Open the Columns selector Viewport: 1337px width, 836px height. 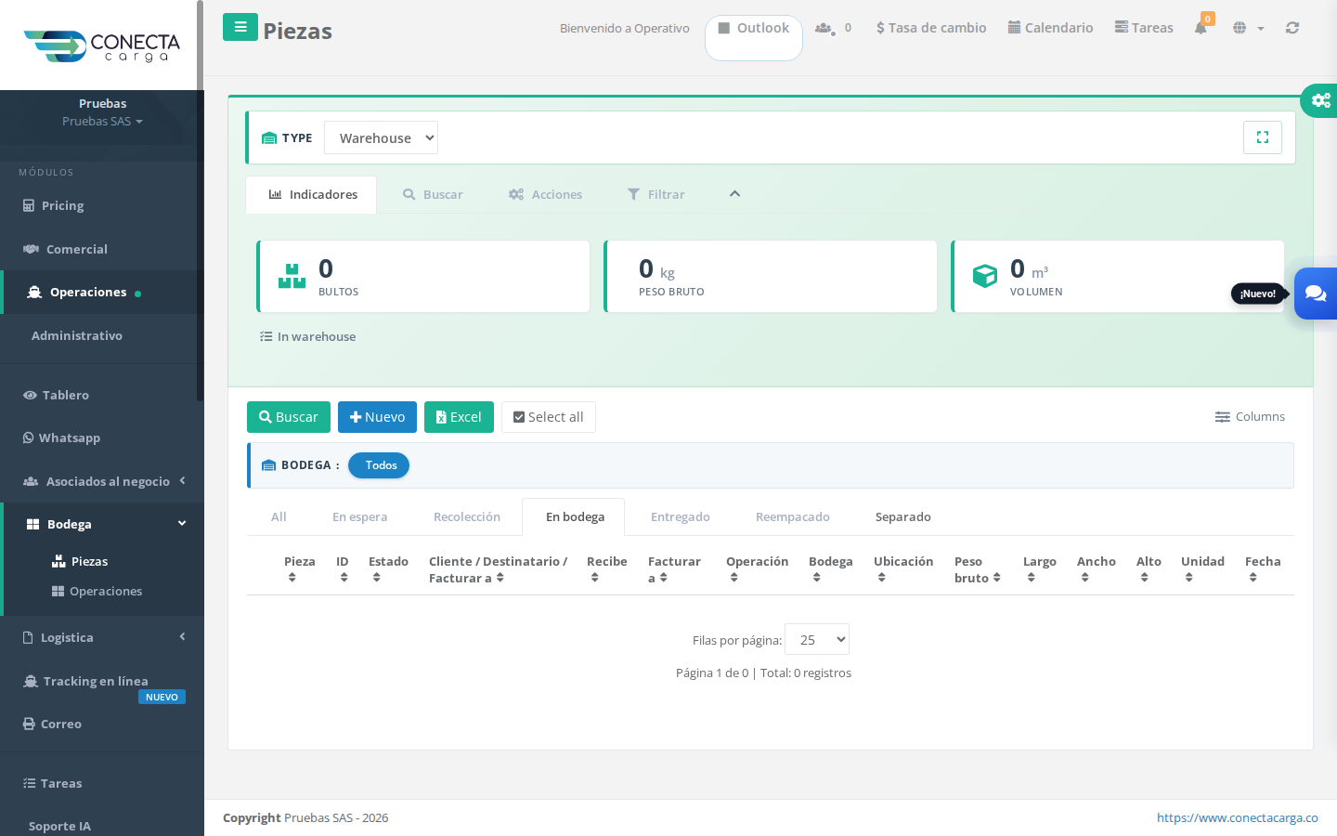[x=1250, y=416]
